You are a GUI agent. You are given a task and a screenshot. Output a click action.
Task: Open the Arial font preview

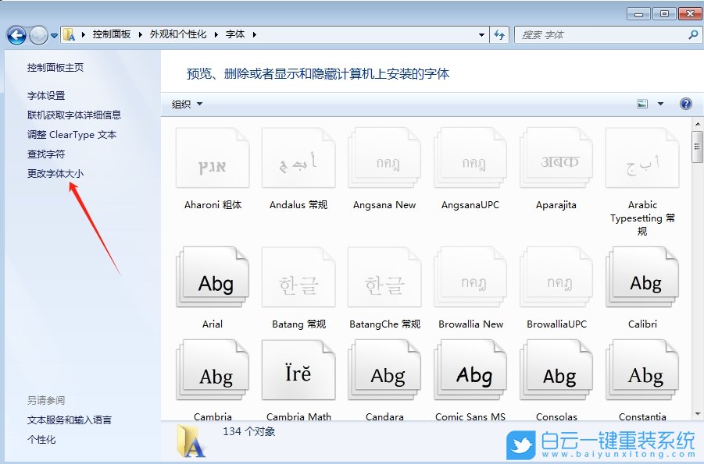tap(212, 277)
